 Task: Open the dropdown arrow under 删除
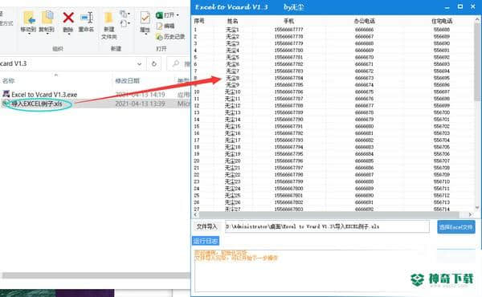(68, 34)
